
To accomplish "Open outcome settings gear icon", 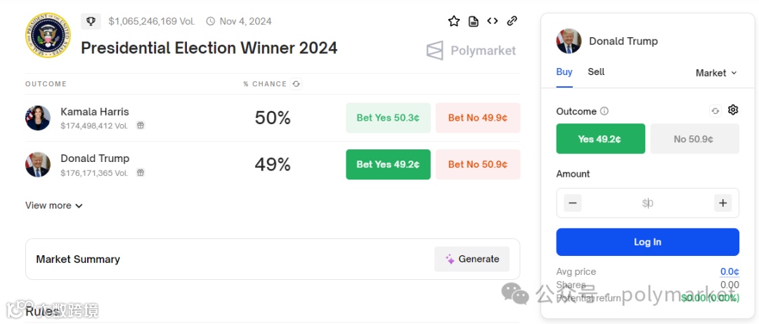I will click(733, 110).
